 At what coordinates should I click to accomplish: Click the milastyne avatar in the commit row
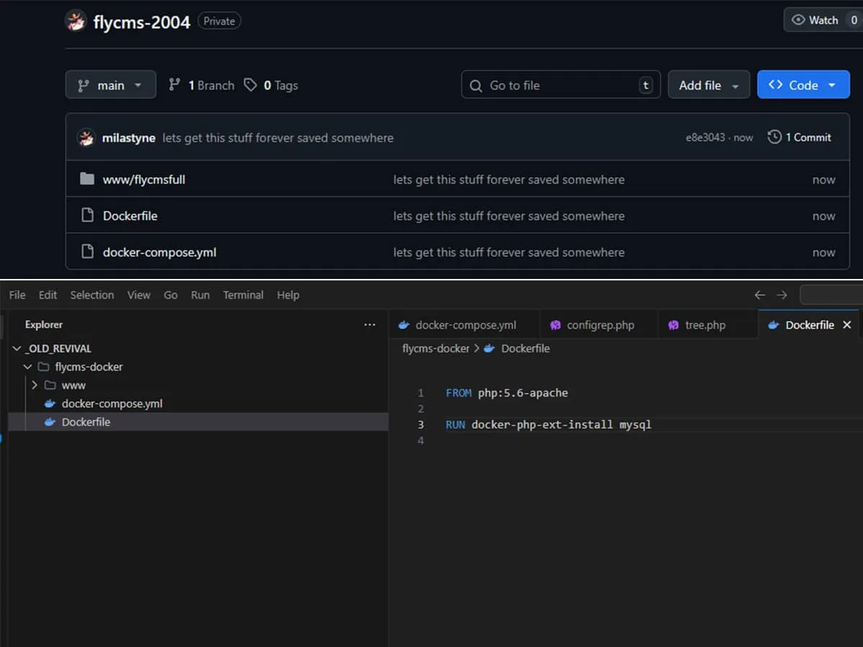pos(86,137)
